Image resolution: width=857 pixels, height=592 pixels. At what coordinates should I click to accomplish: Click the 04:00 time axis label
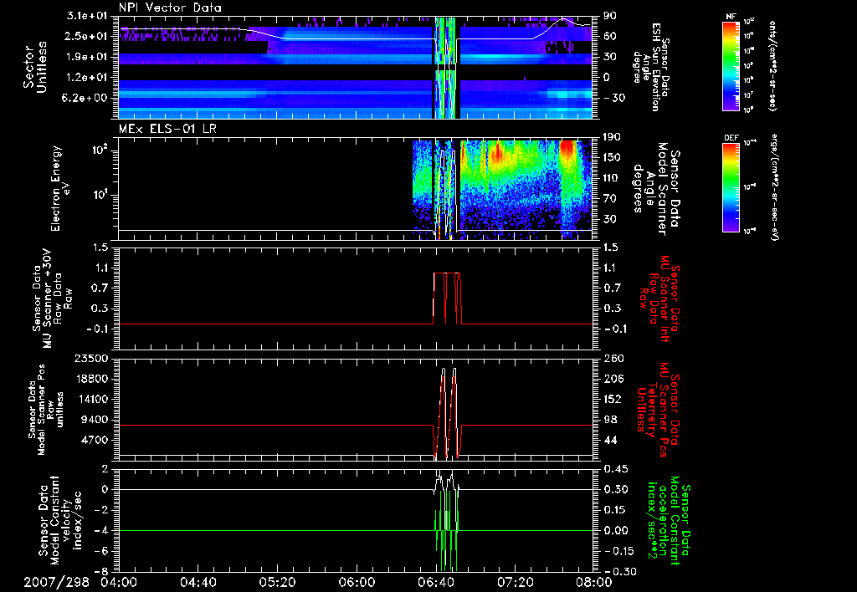pyautogui.click(x=119, y=581)
